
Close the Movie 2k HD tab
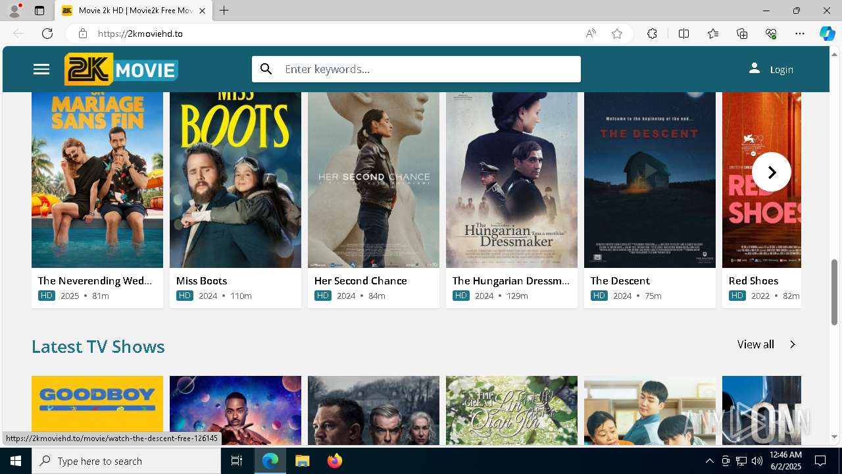pyautogui.click(x=202, y=11)
